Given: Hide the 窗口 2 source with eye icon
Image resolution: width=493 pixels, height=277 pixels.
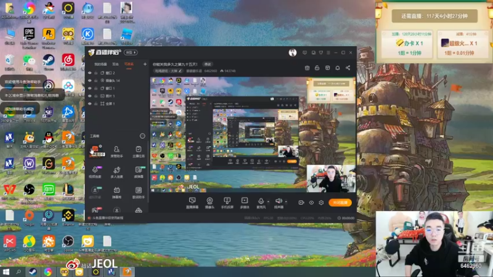Looking at the screenshot, I should [x=89, y=73].
